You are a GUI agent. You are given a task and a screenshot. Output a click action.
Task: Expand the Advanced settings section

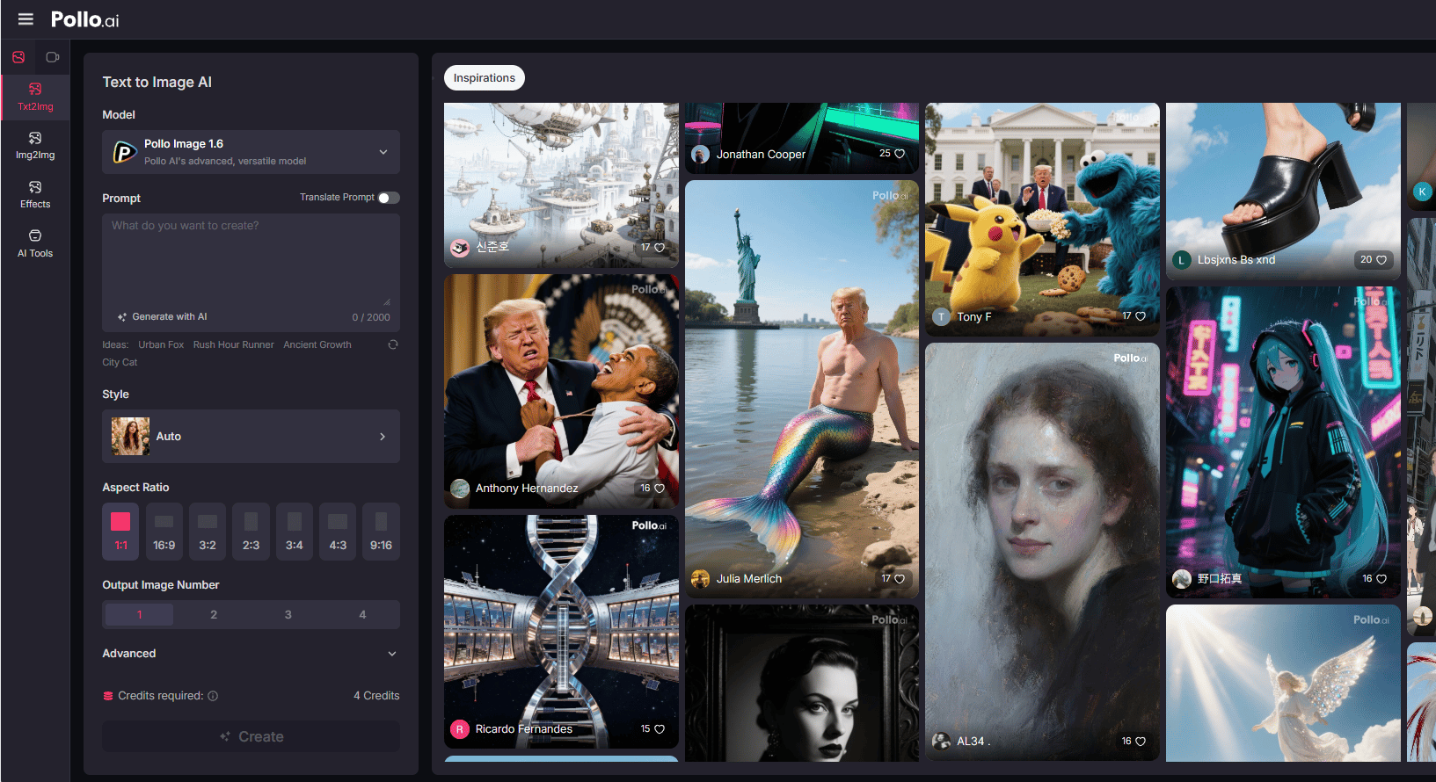[251, 654]
